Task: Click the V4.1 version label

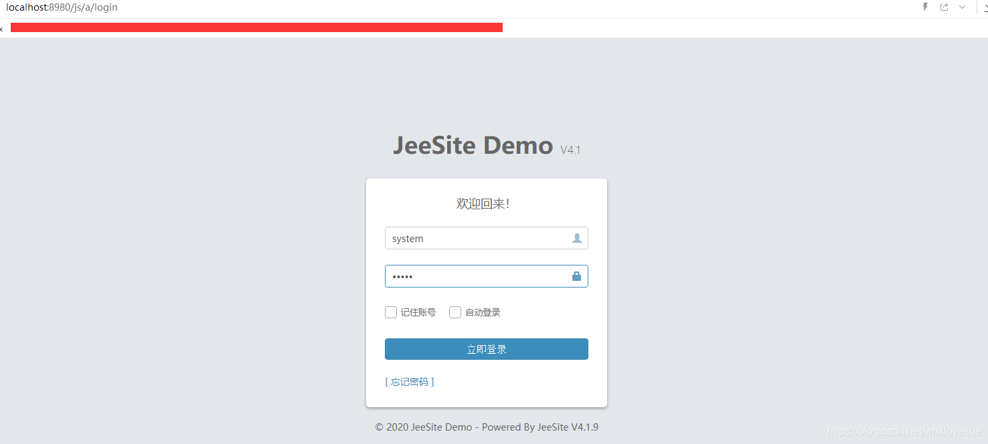Action: [x=570, y=150]
